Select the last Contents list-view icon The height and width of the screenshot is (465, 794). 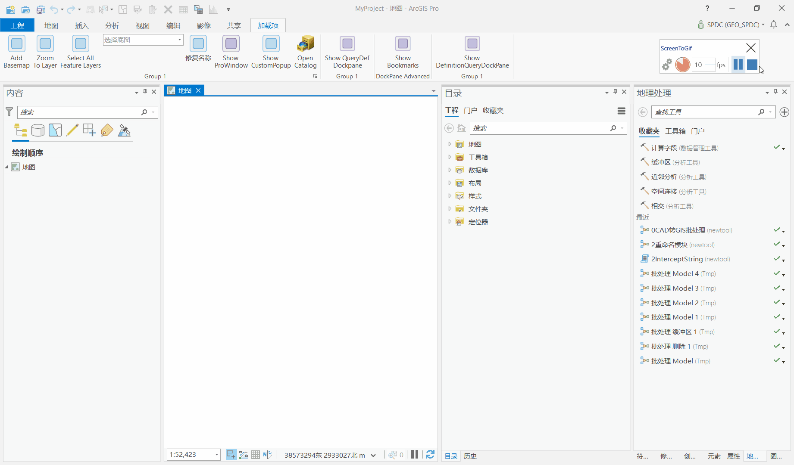[x=124, y=130]
